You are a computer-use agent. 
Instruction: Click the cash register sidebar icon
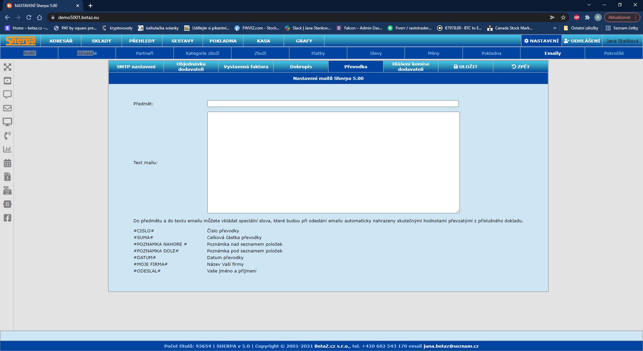tap(7, 191)
